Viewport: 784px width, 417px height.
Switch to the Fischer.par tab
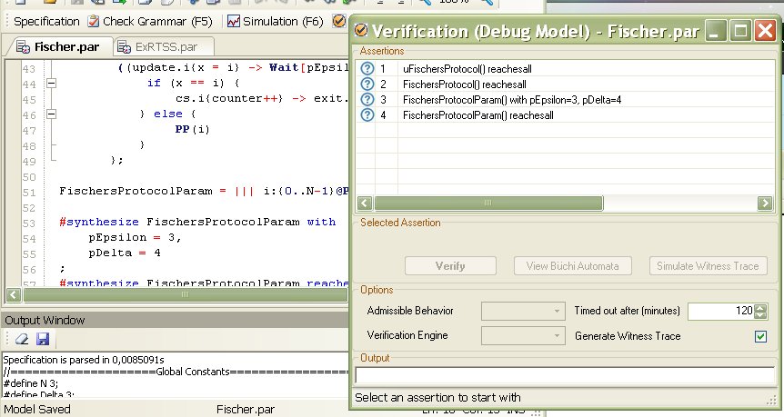pyautogui.click(x=58, y=47)
